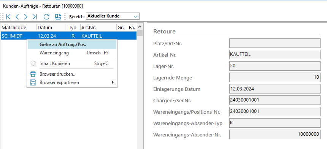Screen dimensions: 327x149
Task: Click the R type cell in row
Action: pyautogui.click(x=73, y=36)
